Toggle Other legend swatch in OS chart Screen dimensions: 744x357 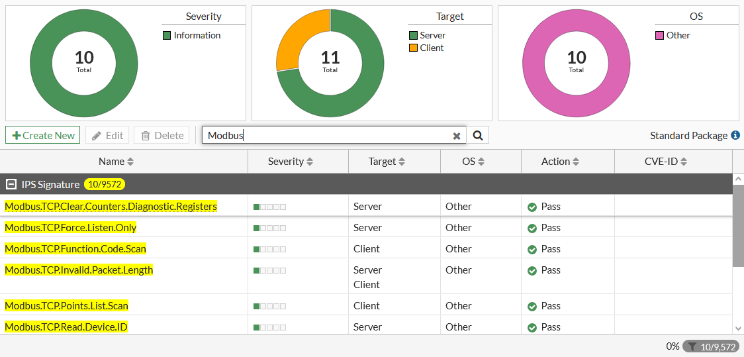tap(659, 36)
